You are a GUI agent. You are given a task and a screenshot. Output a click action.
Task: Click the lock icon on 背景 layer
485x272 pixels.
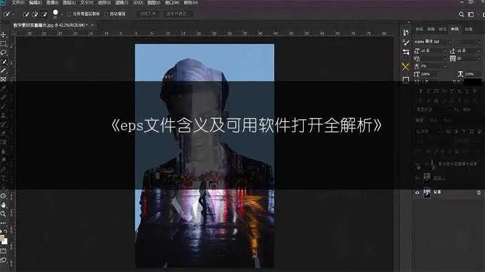(x=478, y=193)
